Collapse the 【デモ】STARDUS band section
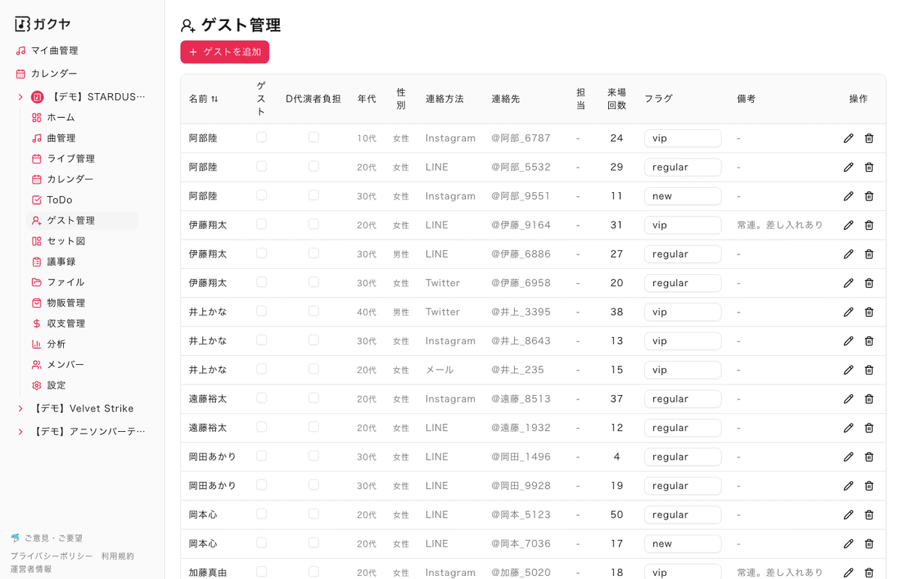902x579 pixels. click(20, 97)
